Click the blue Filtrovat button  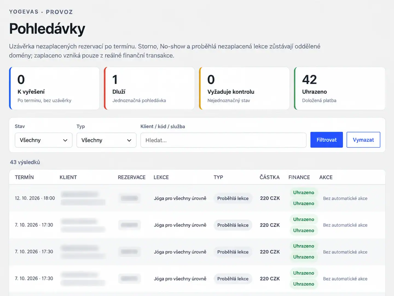click(x=326, y=140)
